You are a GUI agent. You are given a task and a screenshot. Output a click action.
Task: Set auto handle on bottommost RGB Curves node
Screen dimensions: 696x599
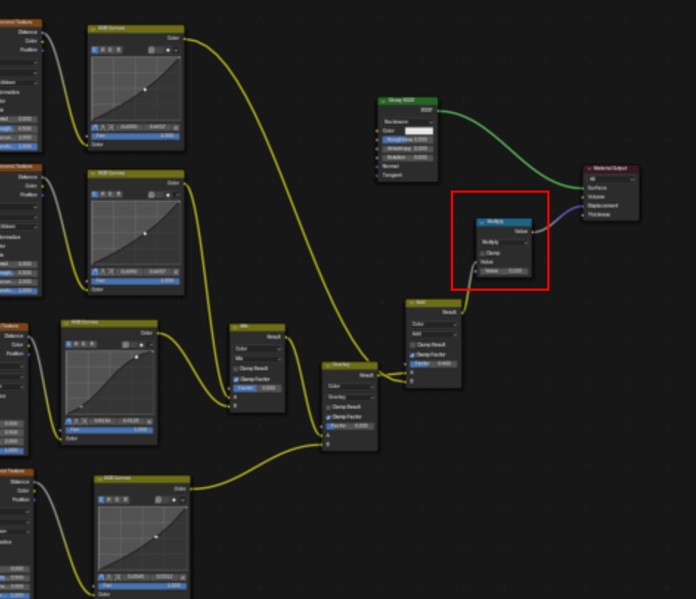[x=102, y=577]
